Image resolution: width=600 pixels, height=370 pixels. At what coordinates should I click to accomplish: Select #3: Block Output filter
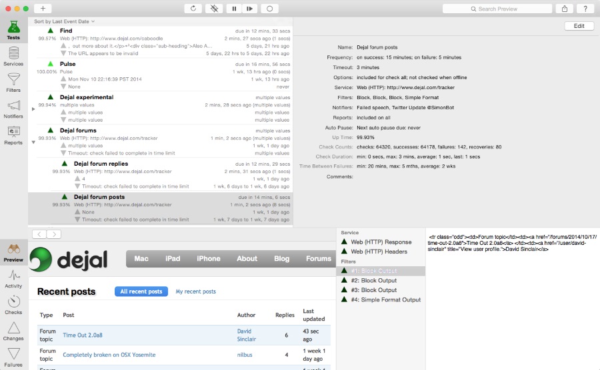pos(381,290)
